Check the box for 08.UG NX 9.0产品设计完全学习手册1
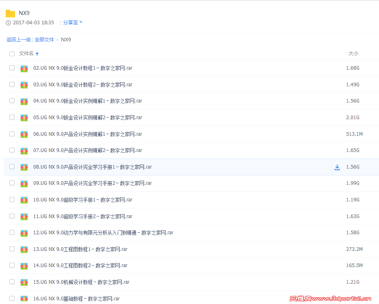 point(12,167)
